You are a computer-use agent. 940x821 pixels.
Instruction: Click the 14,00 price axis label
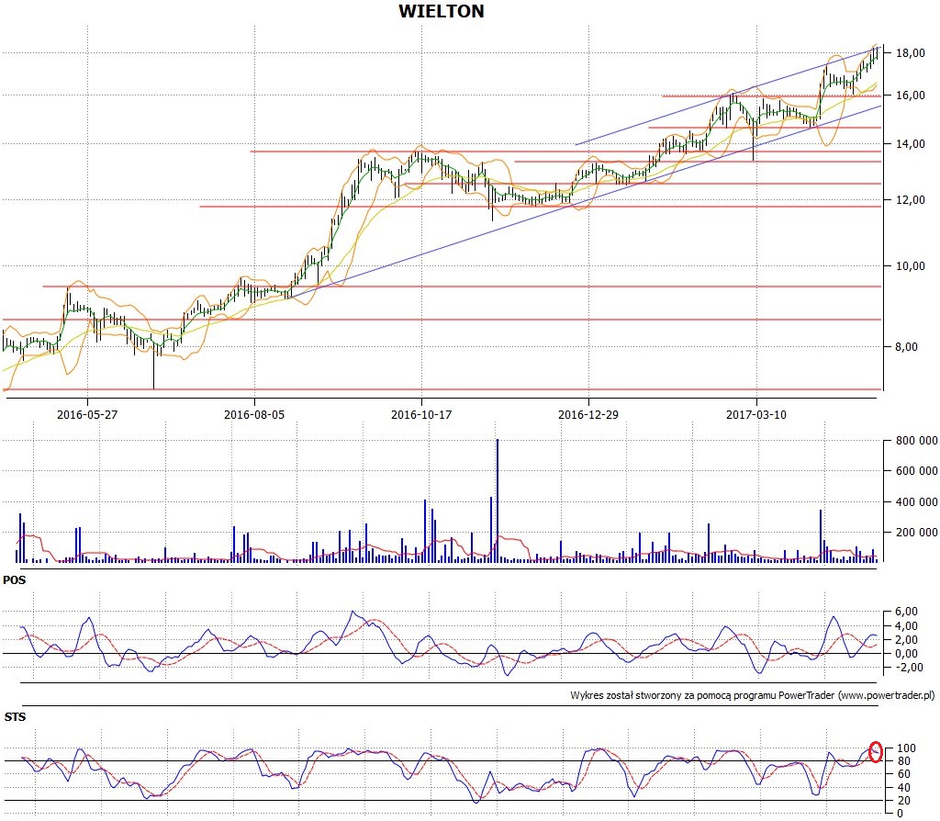coord(910,144)
